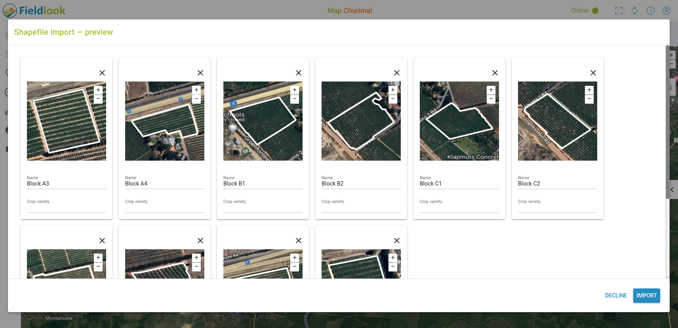Zoom out on Block B1 map preview
Image resolution: width=678 pixels, height=328 pixels.
pyautogui.click(x=295, y=99)
